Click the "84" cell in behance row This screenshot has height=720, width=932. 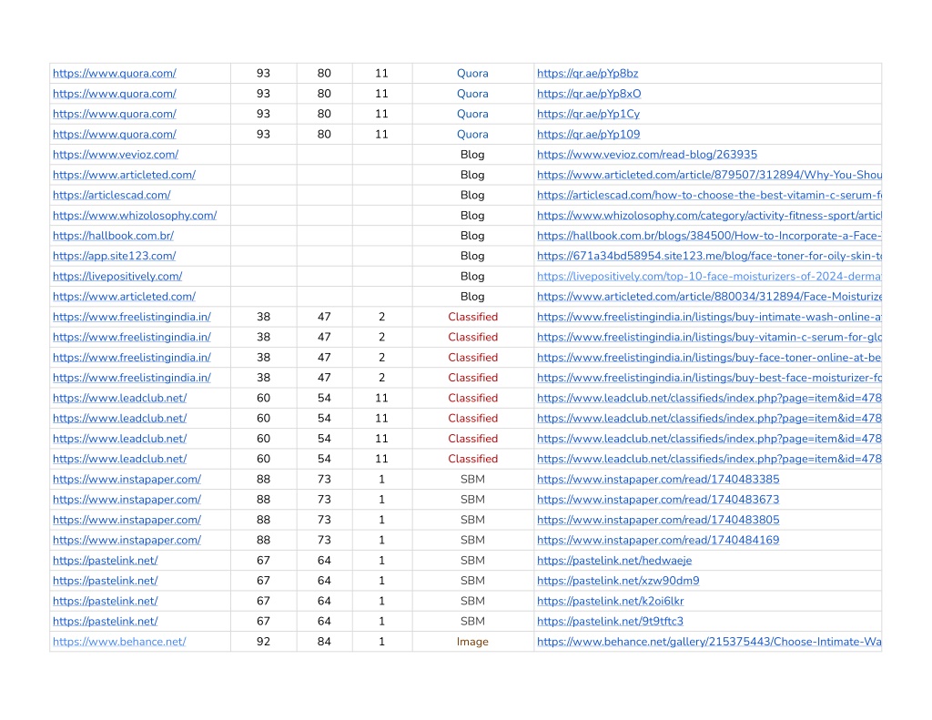(324, 641)
